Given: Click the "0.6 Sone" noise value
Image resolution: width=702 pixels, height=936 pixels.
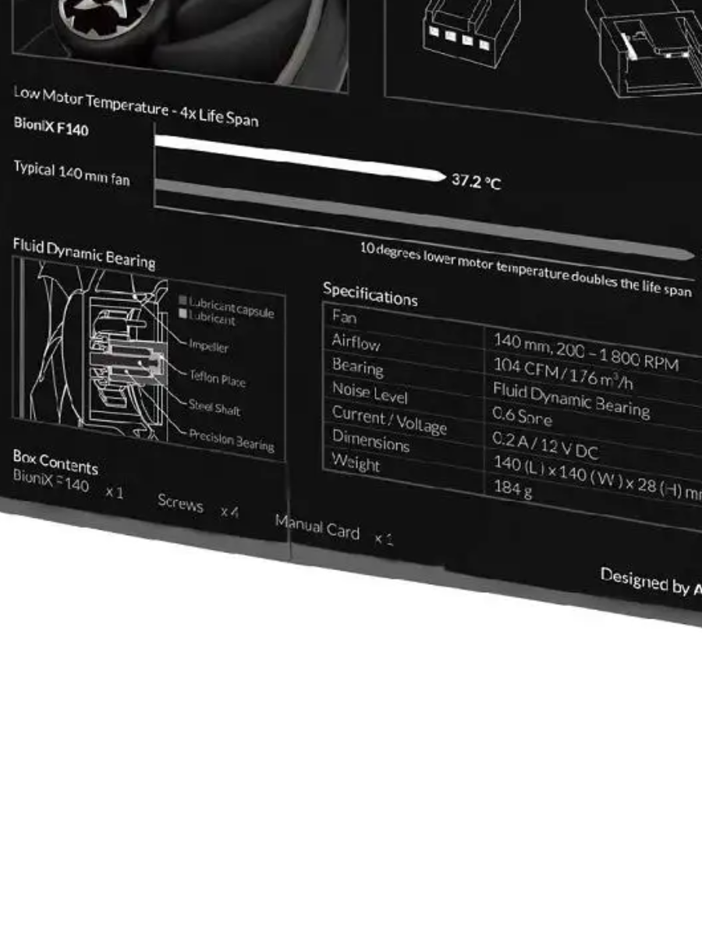Looking at the screenshot, I should (x=522, y=416).
